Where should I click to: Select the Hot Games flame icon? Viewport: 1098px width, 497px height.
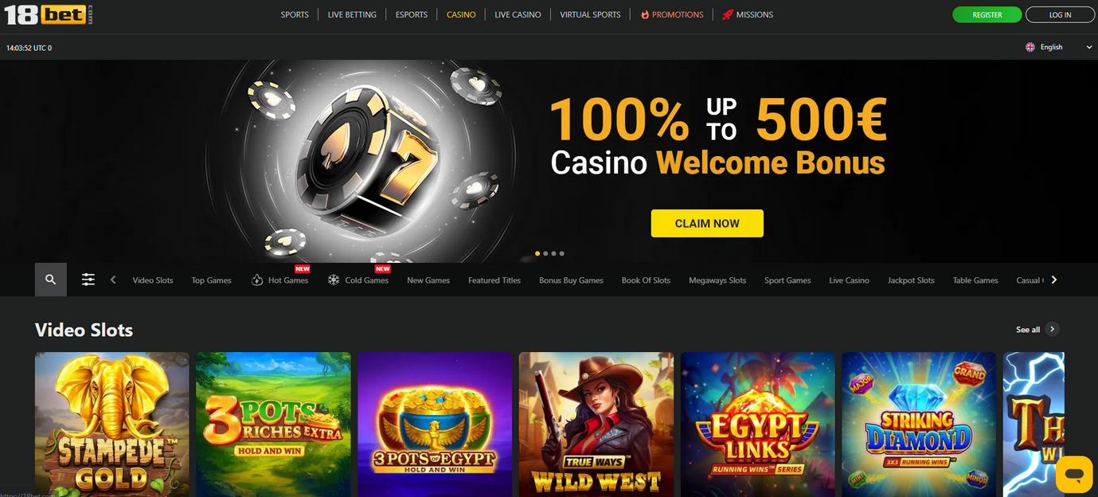(257, 280)
